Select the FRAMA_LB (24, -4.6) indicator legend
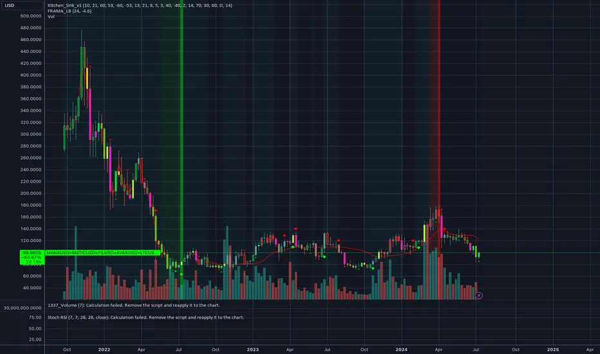Screen dimensions: 600x354 point(70,11)
